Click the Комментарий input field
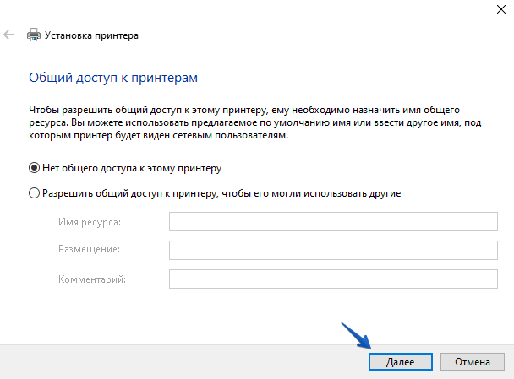514x379 pixels. pos(333,279)
